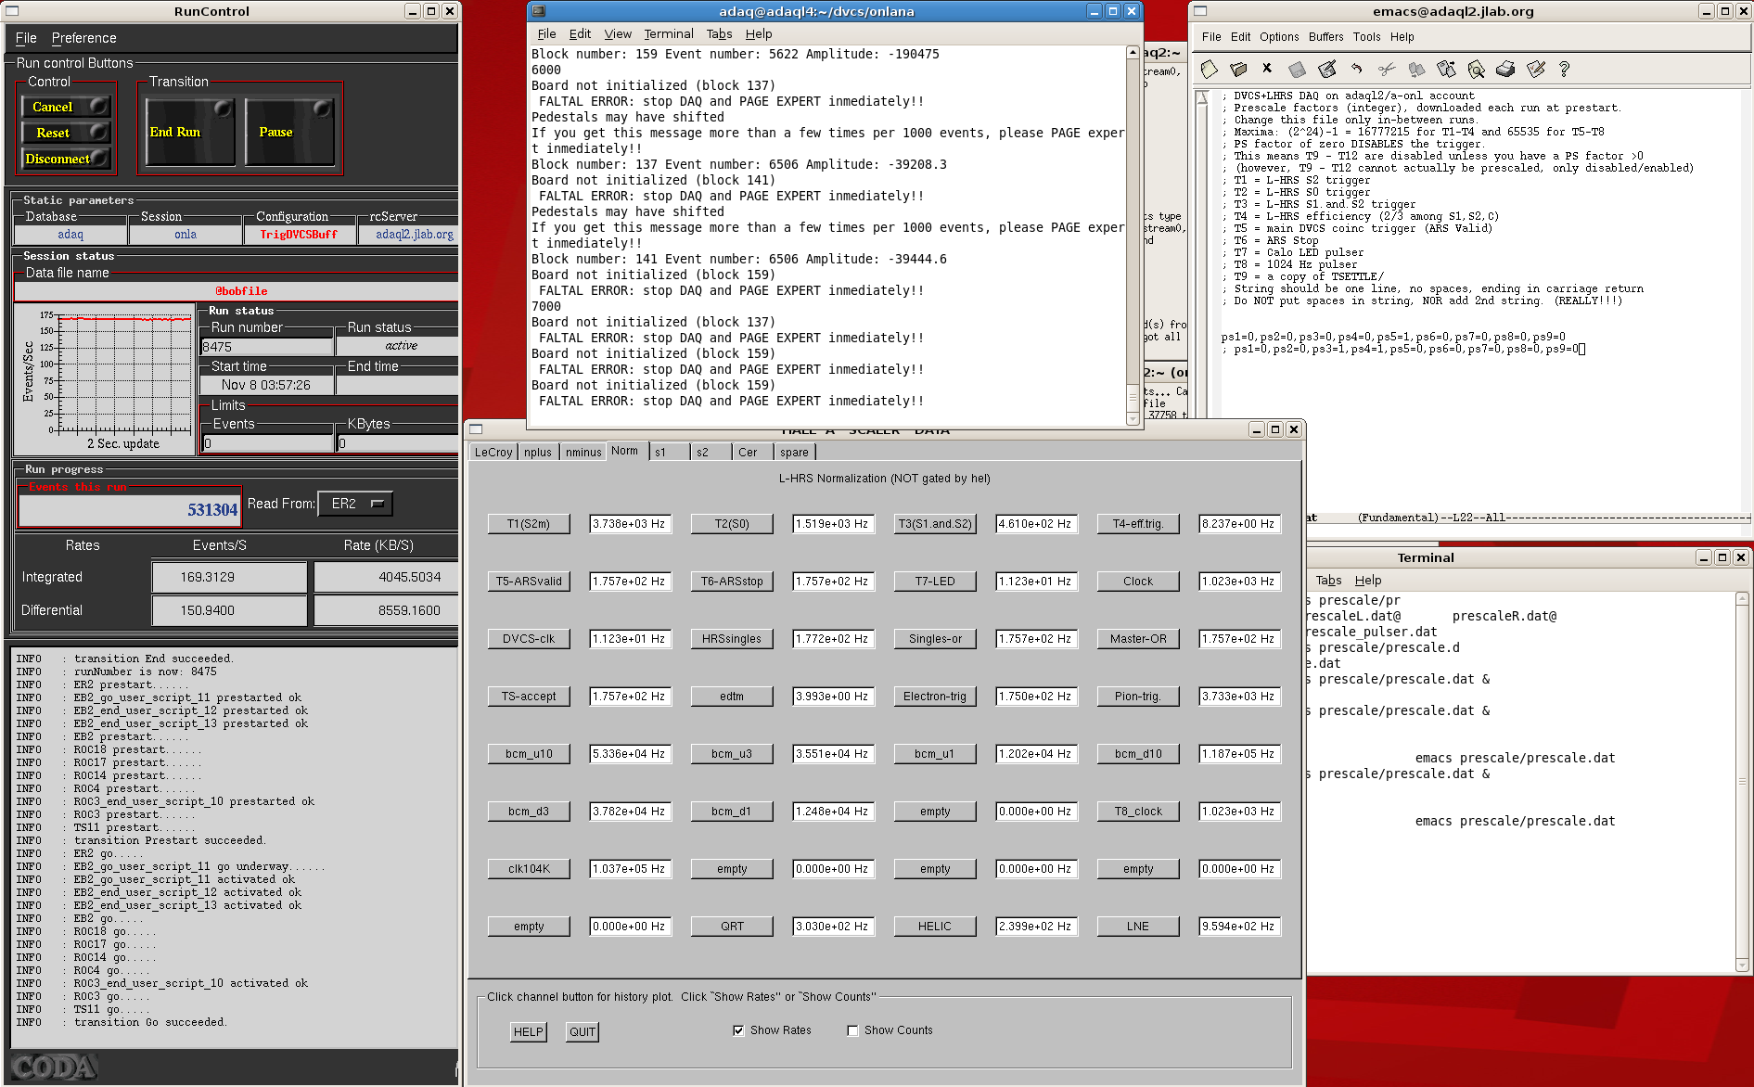
Task: Switch to the nplus scaler tab
Action: pos(537,453)
